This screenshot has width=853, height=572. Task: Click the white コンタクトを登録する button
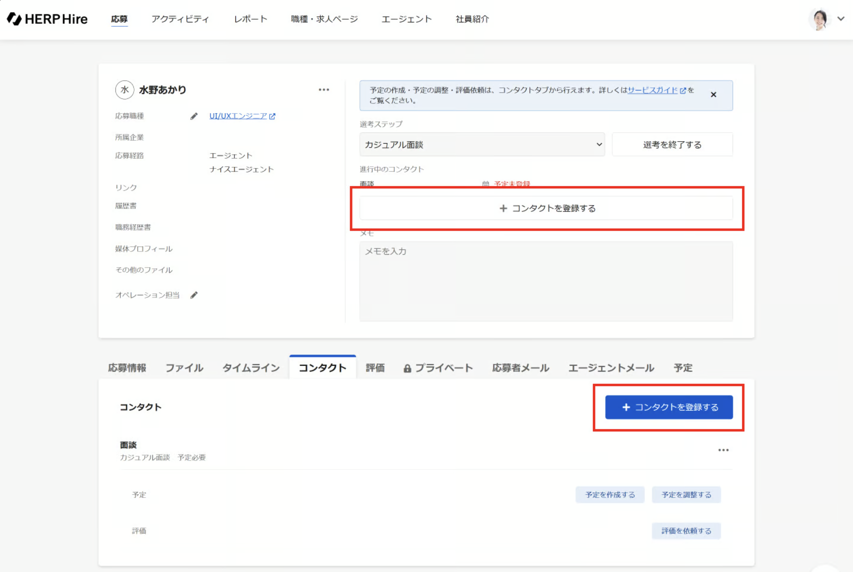coord(546,208)
